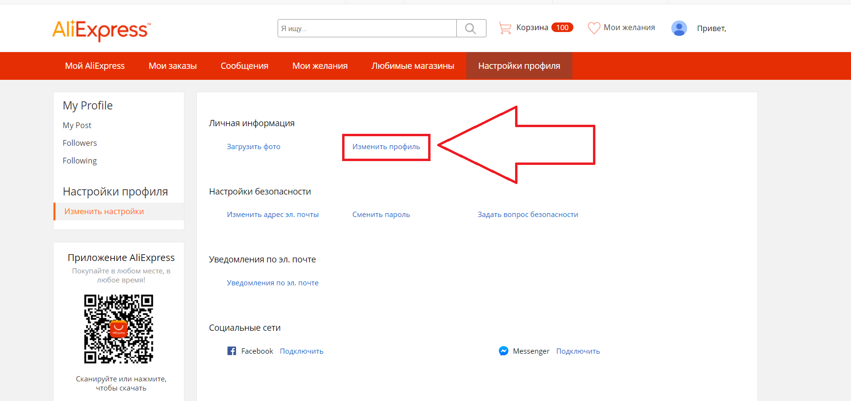Open the Уведомления по эл. почте link
The image size is (851, 401).
pos(273,282)
